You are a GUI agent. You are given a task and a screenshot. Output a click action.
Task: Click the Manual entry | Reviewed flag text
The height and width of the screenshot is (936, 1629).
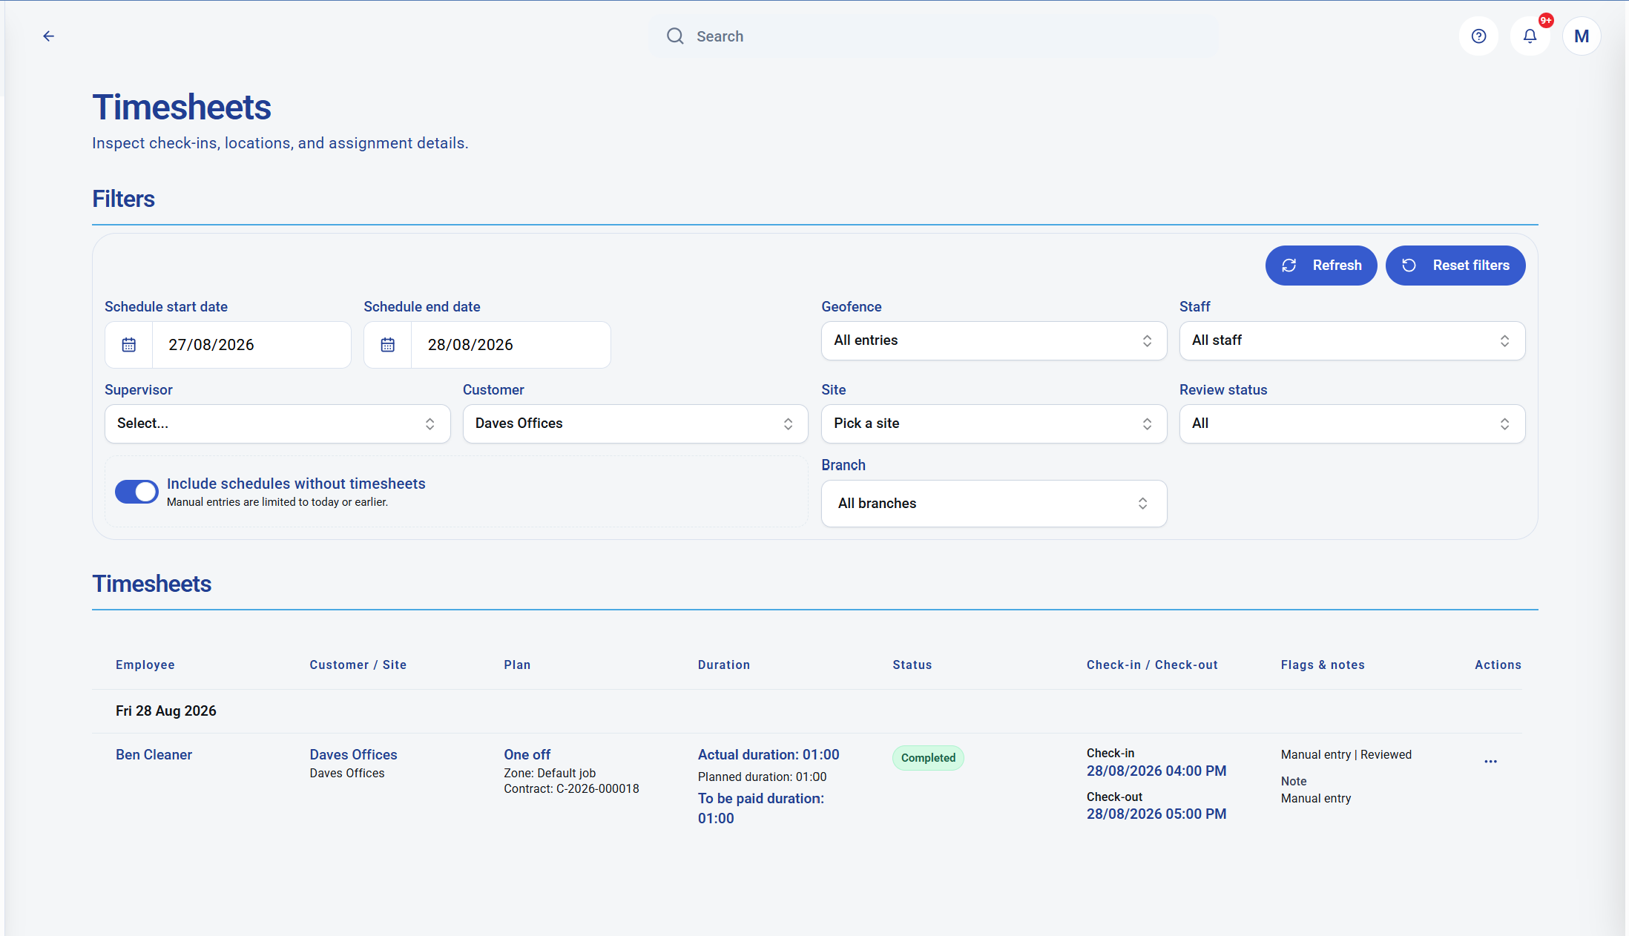1346,754
